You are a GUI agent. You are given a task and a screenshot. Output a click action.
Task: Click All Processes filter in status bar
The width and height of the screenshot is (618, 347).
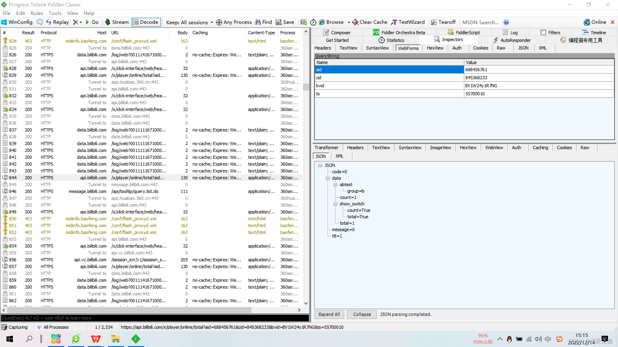point(53,327)
